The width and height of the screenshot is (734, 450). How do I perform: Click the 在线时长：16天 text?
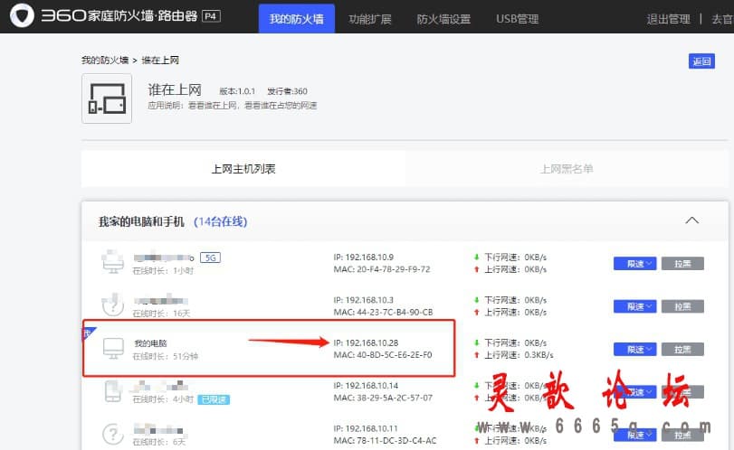[x=161, y=313]
